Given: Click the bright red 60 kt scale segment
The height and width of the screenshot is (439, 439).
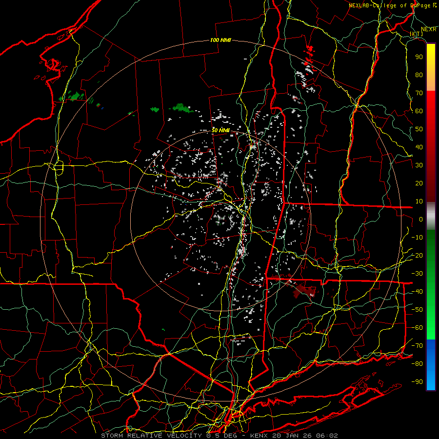Looking at the screenshot, I should pyautogui.click(x=431, y=111).
